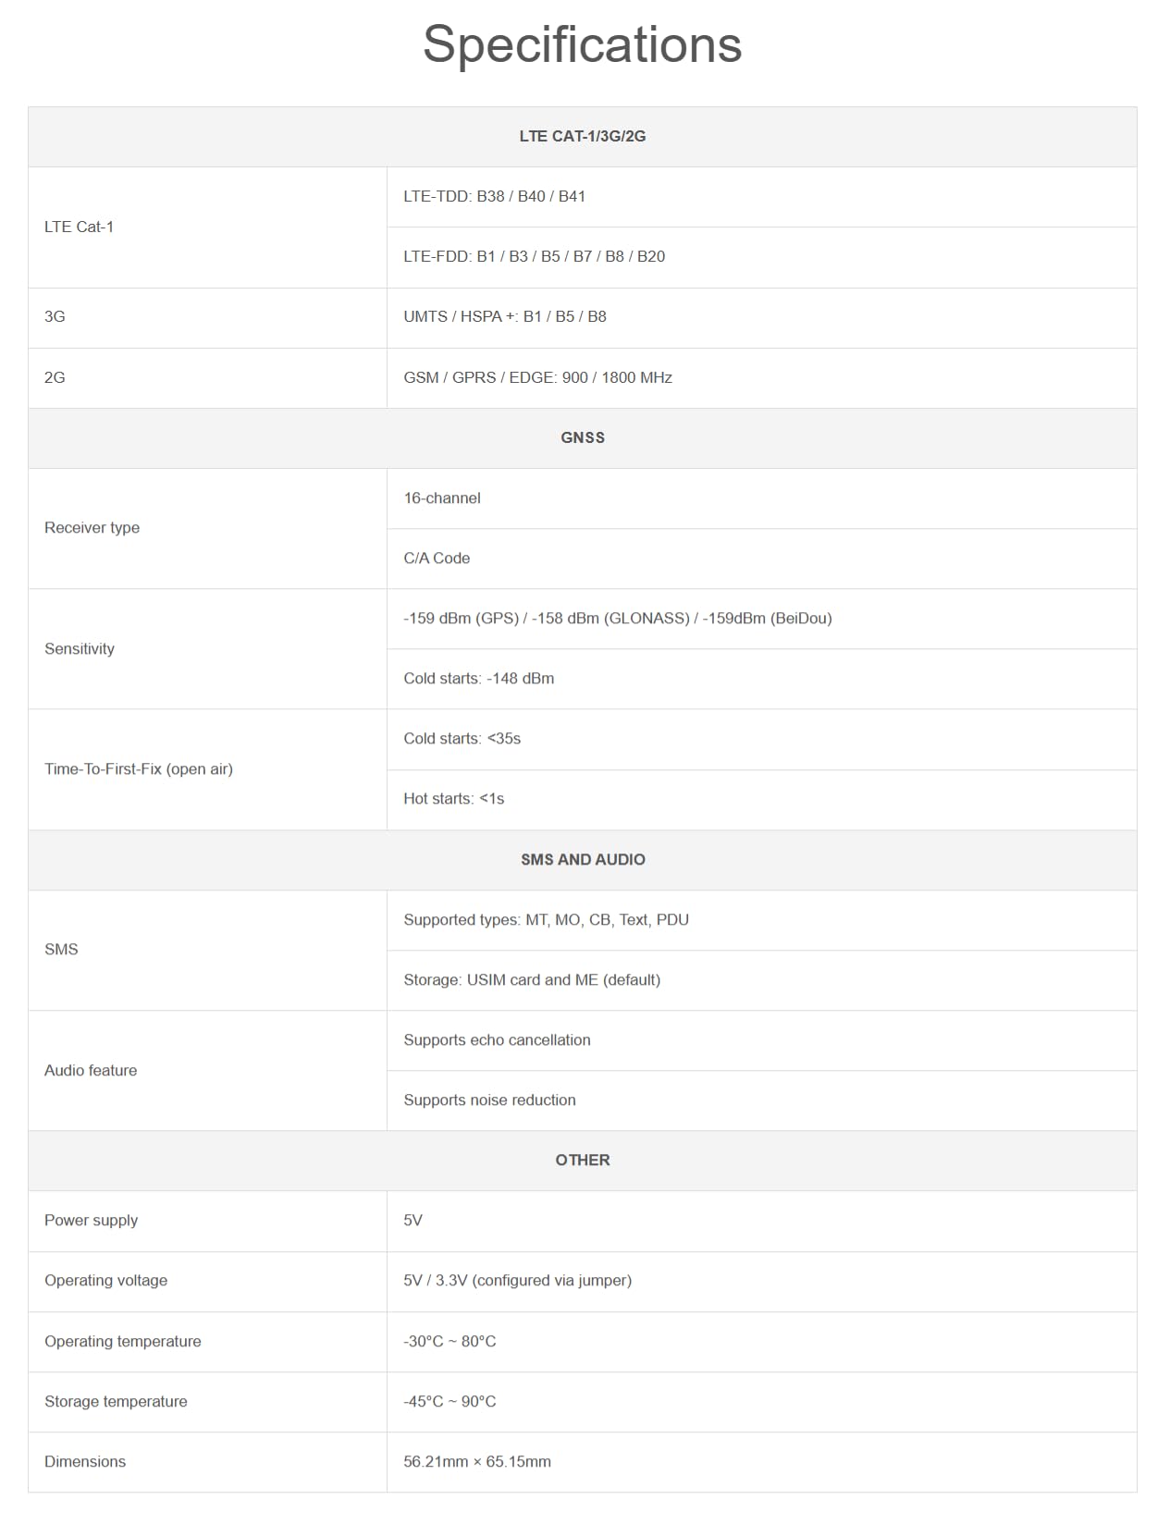Viewport: 1170px width, 1524px height.
Task: Select Cold starts -148 dBm cell
Action: [762, 679]
